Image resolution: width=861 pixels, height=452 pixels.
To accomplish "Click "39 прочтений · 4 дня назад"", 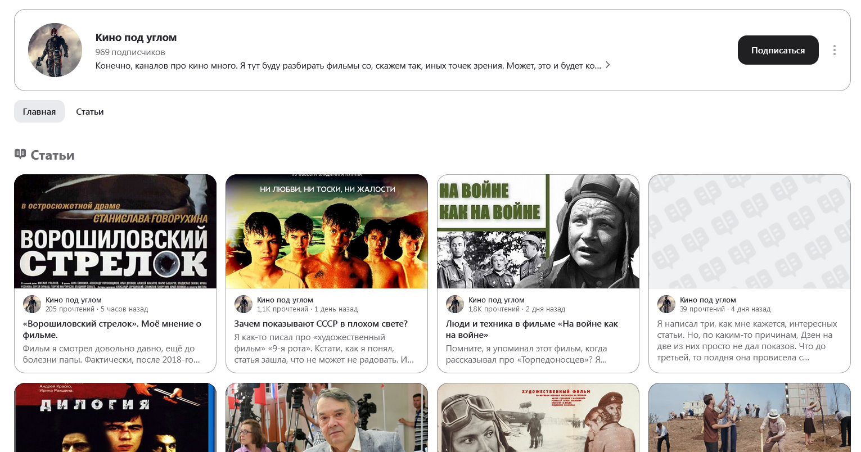I will pos(725,309).
